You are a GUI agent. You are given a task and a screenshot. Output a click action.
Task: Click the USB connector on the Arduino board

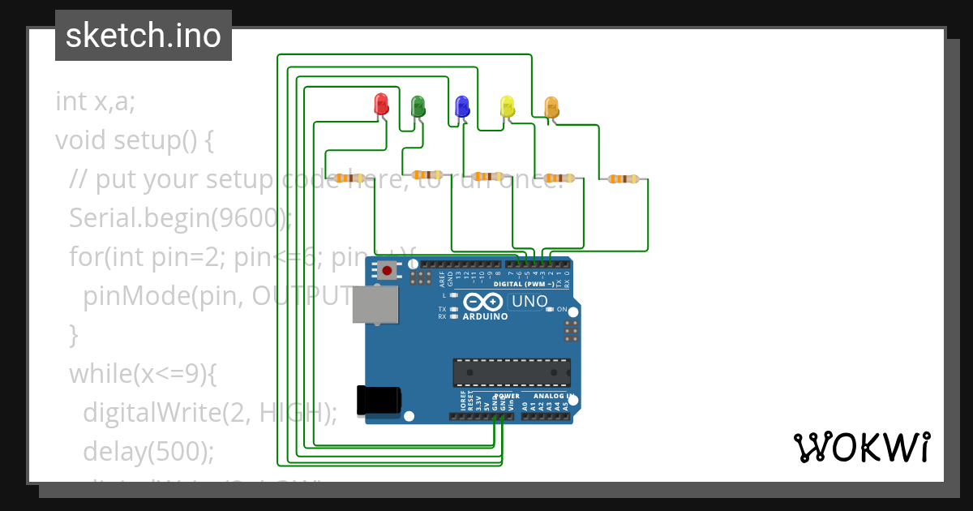click(x=376, y=307)
